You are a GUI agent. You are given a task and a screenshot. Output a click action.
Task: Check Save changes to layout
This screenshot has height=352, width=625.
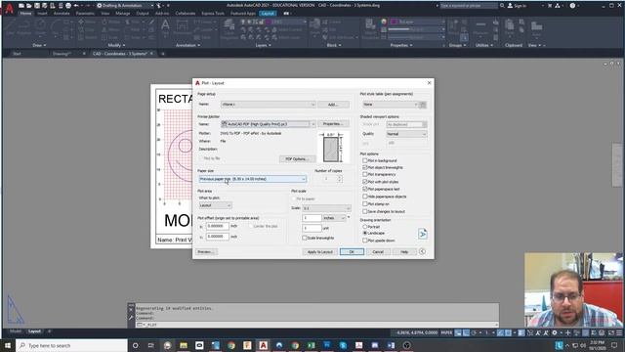tap(364, 211)
